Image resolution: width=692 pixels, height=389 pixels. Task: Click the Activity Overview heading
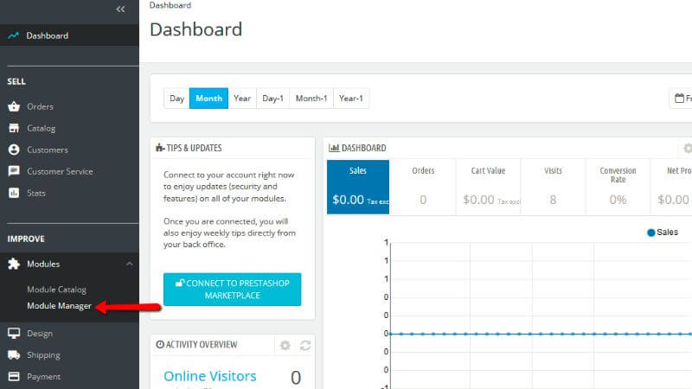coord(196,344)
